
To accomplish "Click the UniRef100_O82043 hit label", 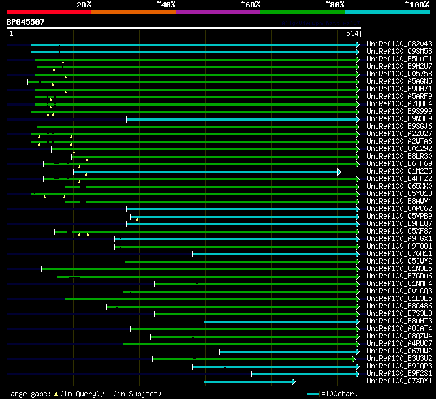I will [x=399, y=44].
